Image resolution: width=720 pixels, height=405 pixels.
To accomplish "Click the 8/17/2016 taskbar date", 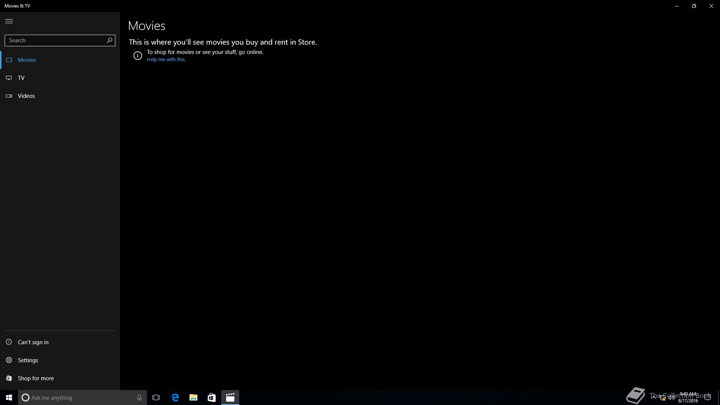I will pyautogui.click(x=688, y=401).
